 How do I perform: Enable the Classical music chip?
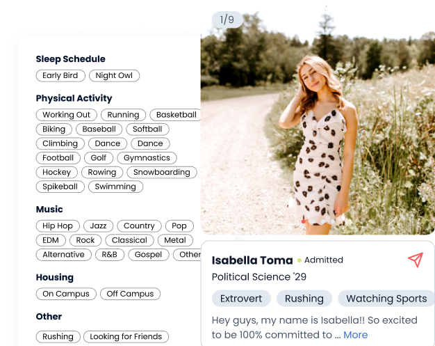point(129,240)
